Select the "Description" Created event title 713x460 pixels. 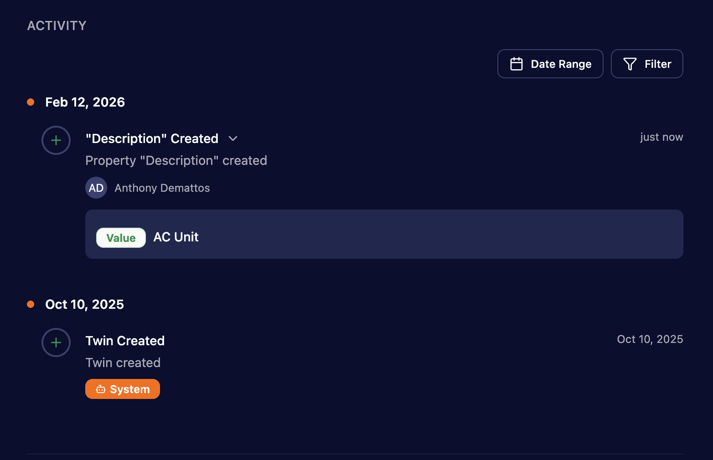pos(152,138)
